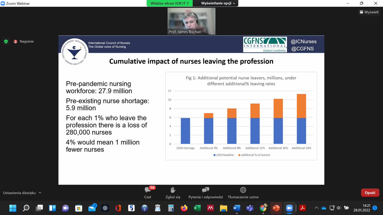The height and width of the screenshot is (215, 383).
Task: Click 'The Global voice of Nursing' text
Action: (x=107, y=47)
